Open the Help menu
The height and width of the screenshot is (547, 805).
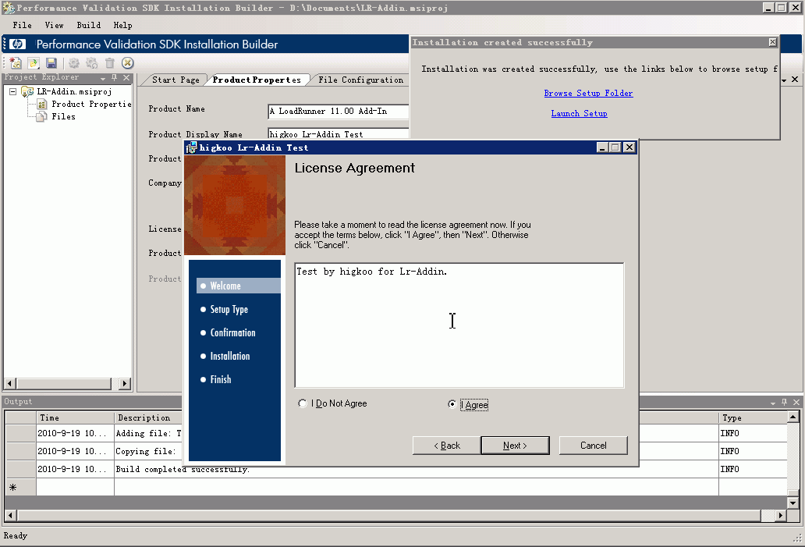(x=122, y=25)
